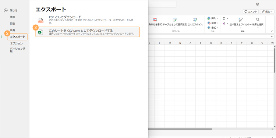Image resolution: width=276 pixels, height=138 pixels.
Task: Click the back arrow next to 閉じる
Action: [6, 10]
